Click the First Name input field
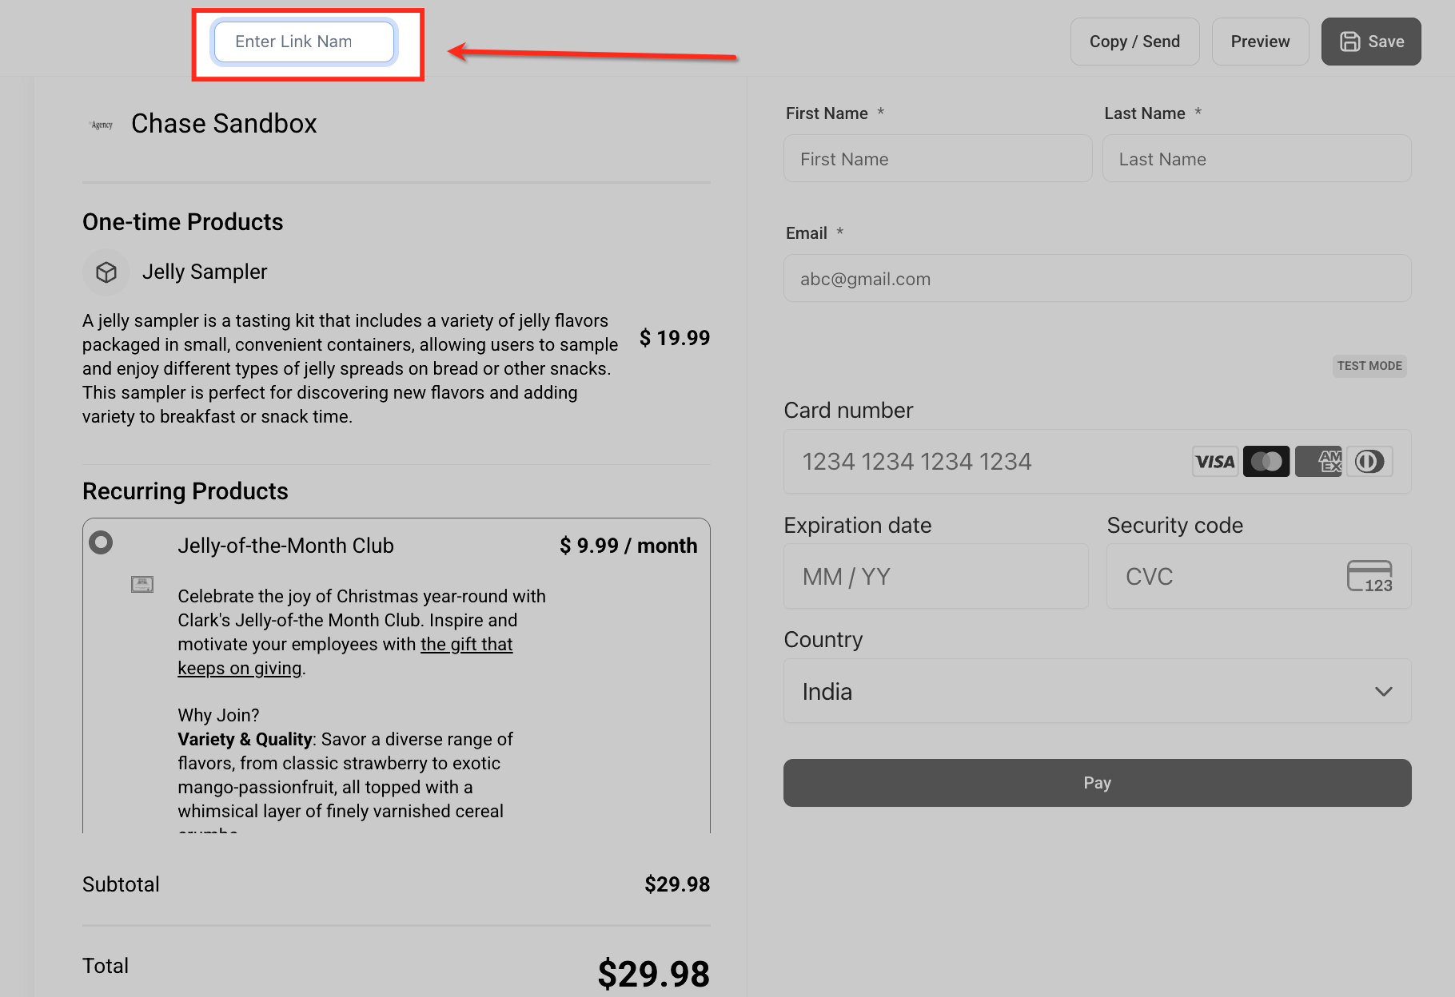The image size is (1455, 997). click(938, 158)
